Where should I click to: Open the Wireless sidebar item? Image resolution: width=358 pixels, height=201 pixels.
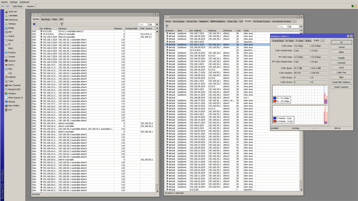coord(12,24)
